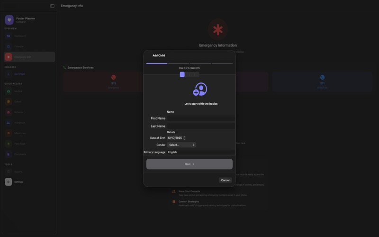Toggle the sidebar using the panel icon

[x=52, y=6]
